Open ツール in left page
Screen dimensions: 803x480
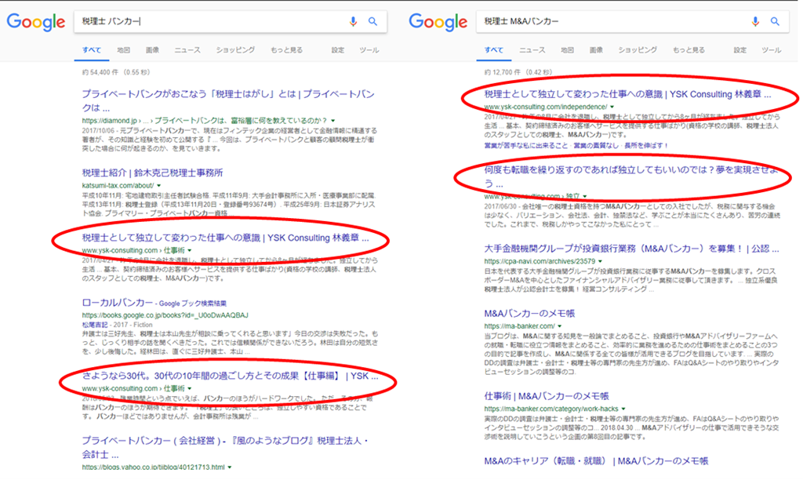click(x=369, y=49)
